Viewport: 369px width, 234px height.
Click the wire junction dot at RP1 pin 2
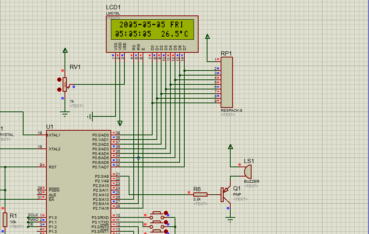pos(185,71)
